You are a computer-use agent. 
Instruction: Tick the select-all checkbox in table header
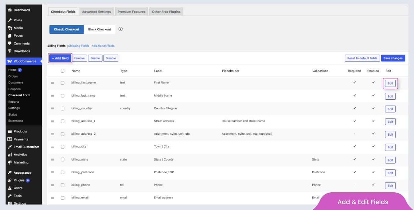pyautogui.click(x=63, y=71)
